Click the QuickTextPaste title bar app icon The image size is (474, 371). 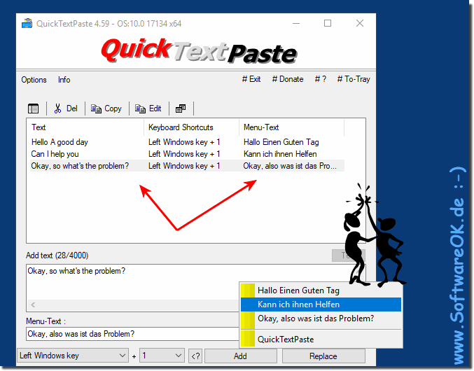point(27,23)
